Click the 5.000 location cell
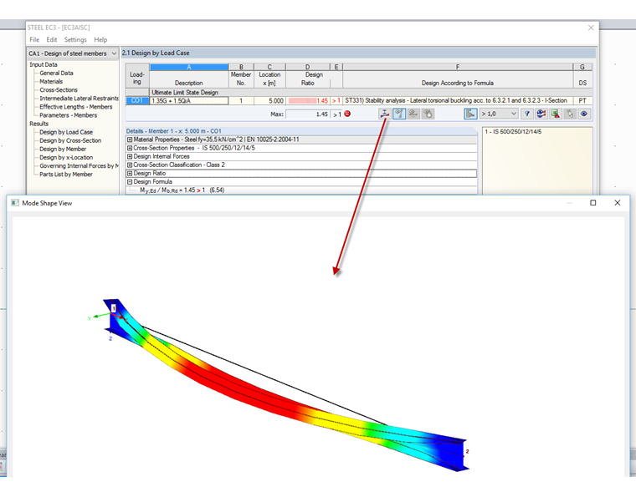 (269, 100)
